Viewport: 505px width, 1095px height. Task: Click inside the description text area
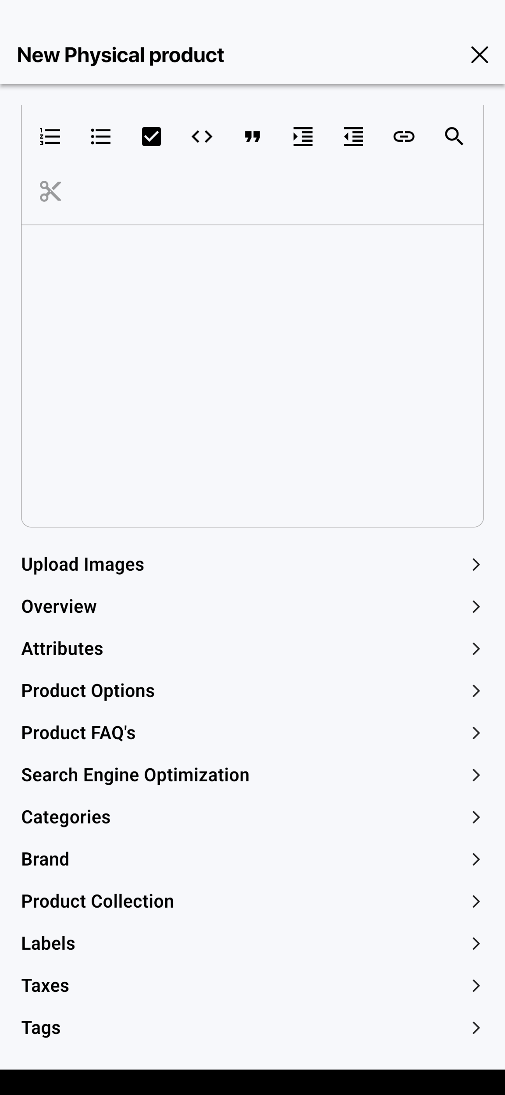(x=252, y=376)
